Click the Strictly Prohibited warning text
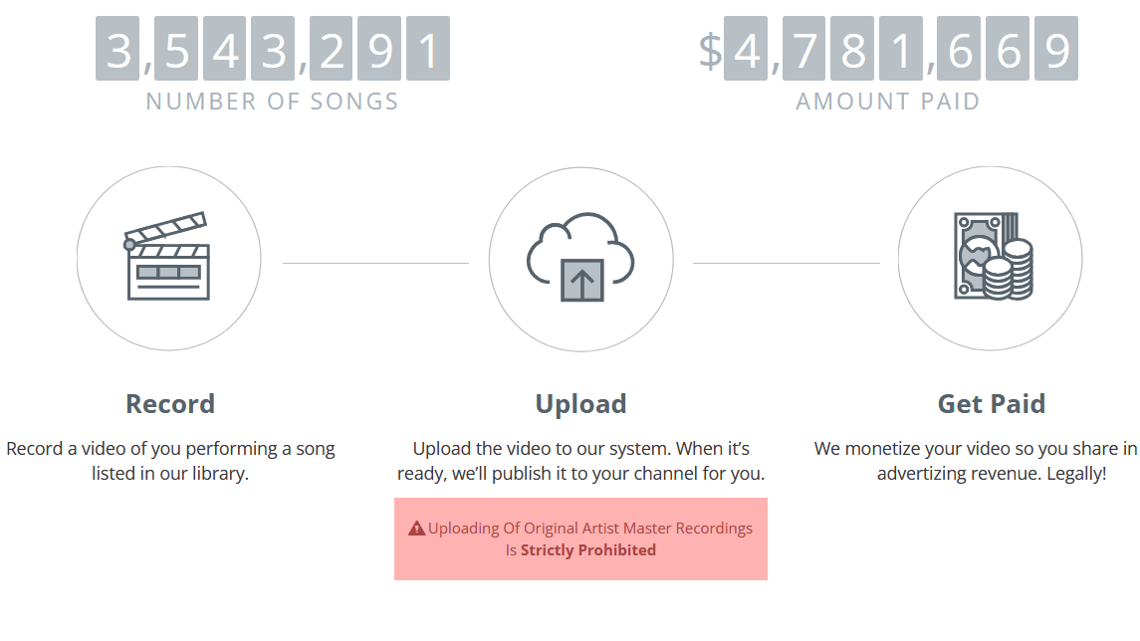 pyautogui.click(x=588, y=550)
